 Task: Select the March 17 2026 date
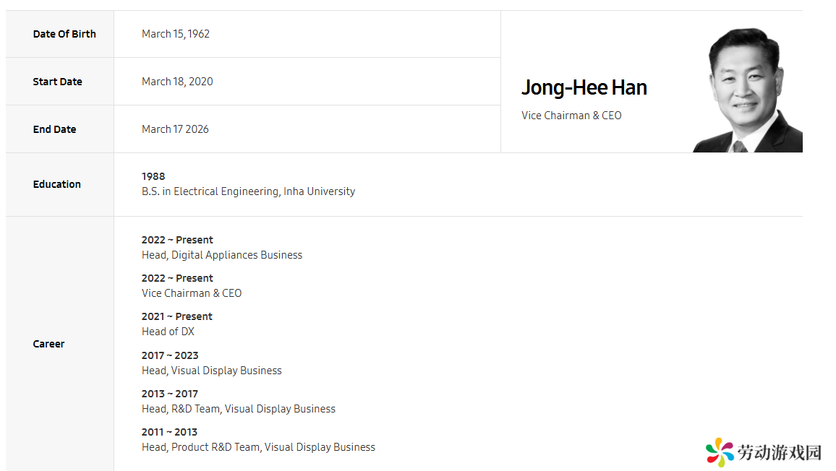click(x=175, y=129)
